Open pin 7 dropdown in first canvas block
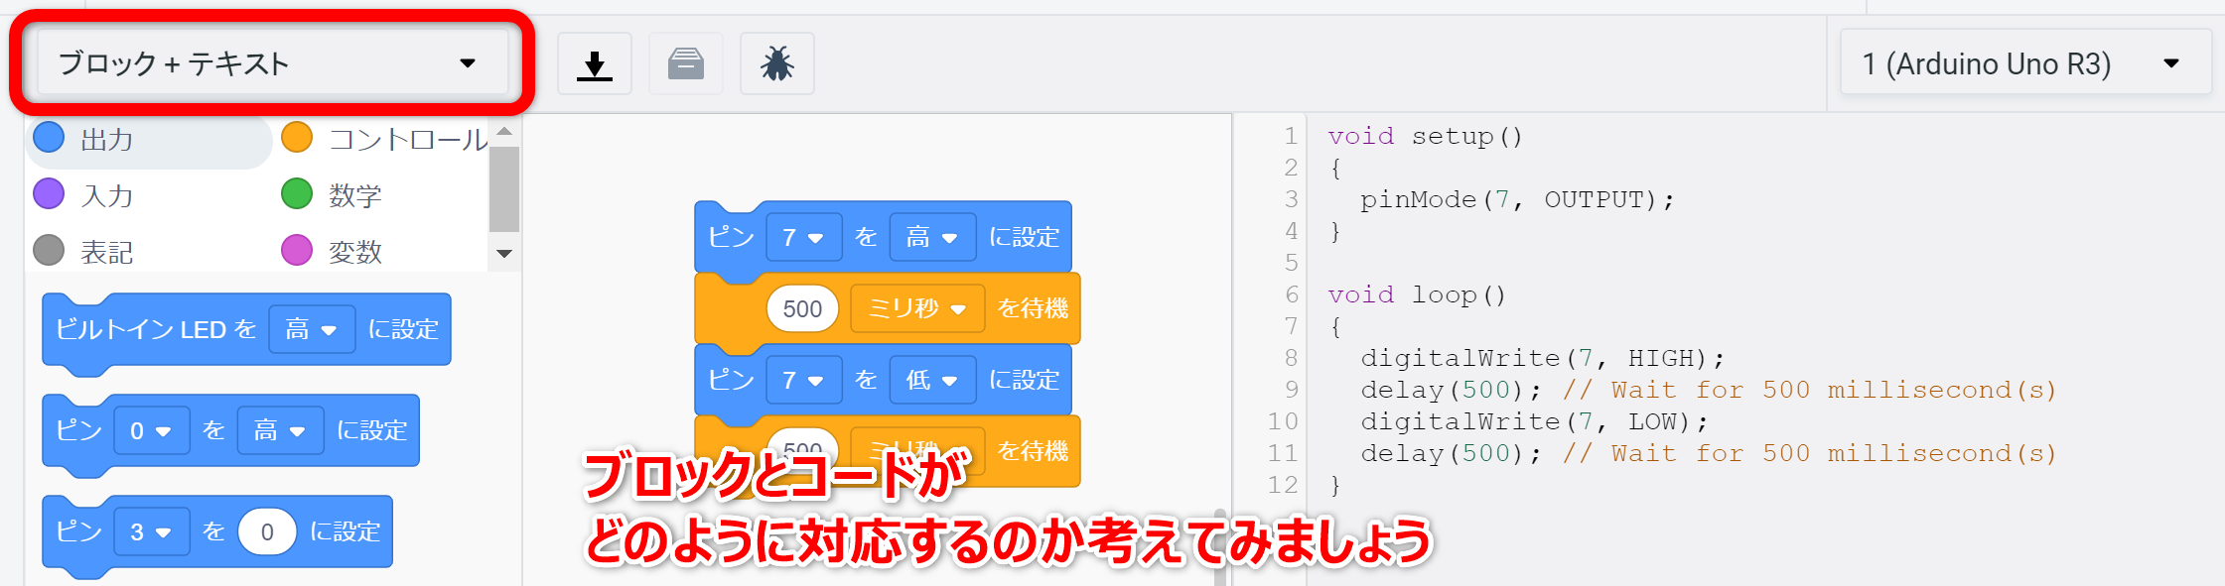Image resolution: width=2225 pixels, height=586 pixels. [803, 237]
